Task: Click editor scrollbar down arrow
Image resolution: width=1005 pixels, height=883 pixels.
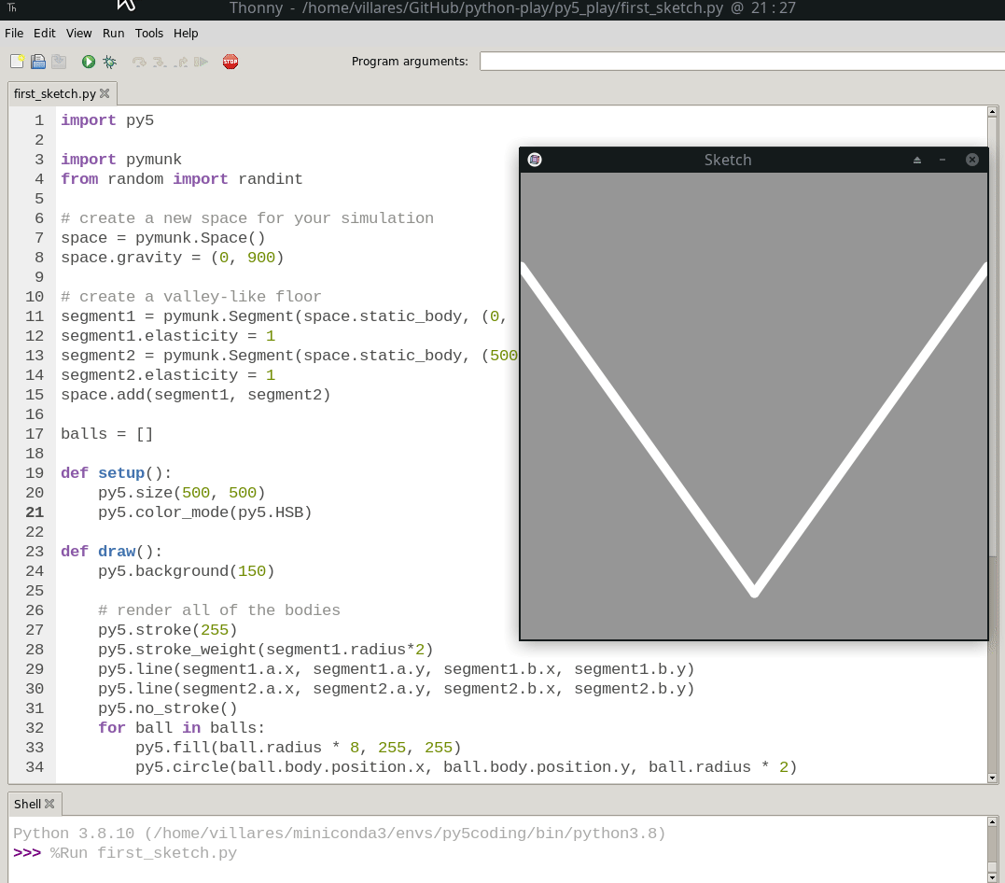Action: click(993, 777)
